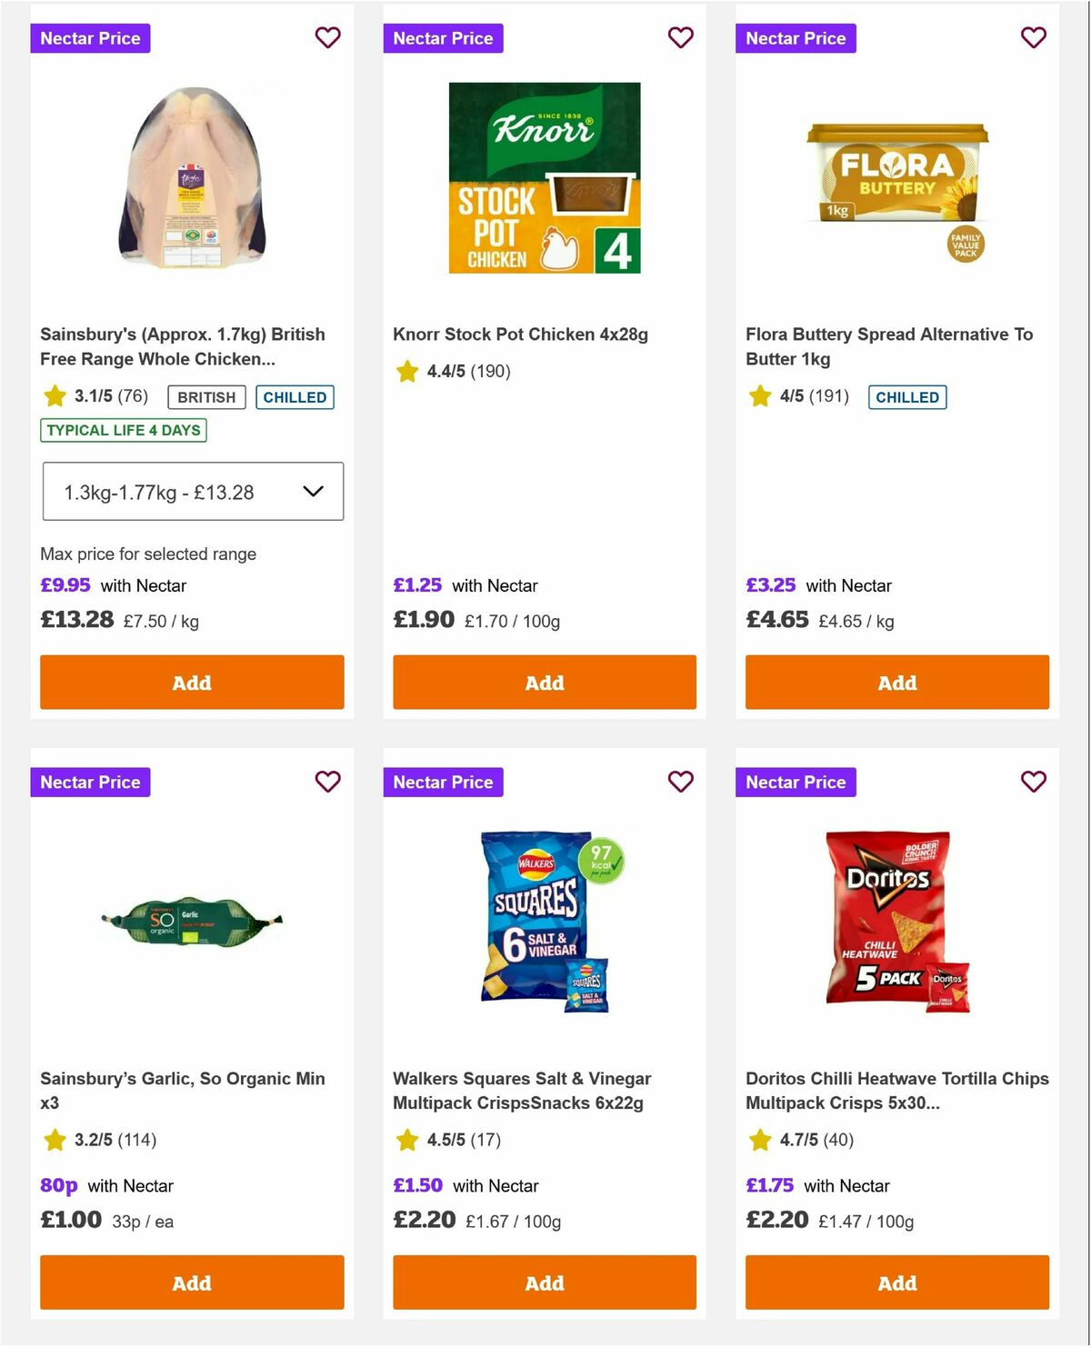
Task: Favourite the British Free Range Whole Chicken
Action: click(x=327, y=38)
